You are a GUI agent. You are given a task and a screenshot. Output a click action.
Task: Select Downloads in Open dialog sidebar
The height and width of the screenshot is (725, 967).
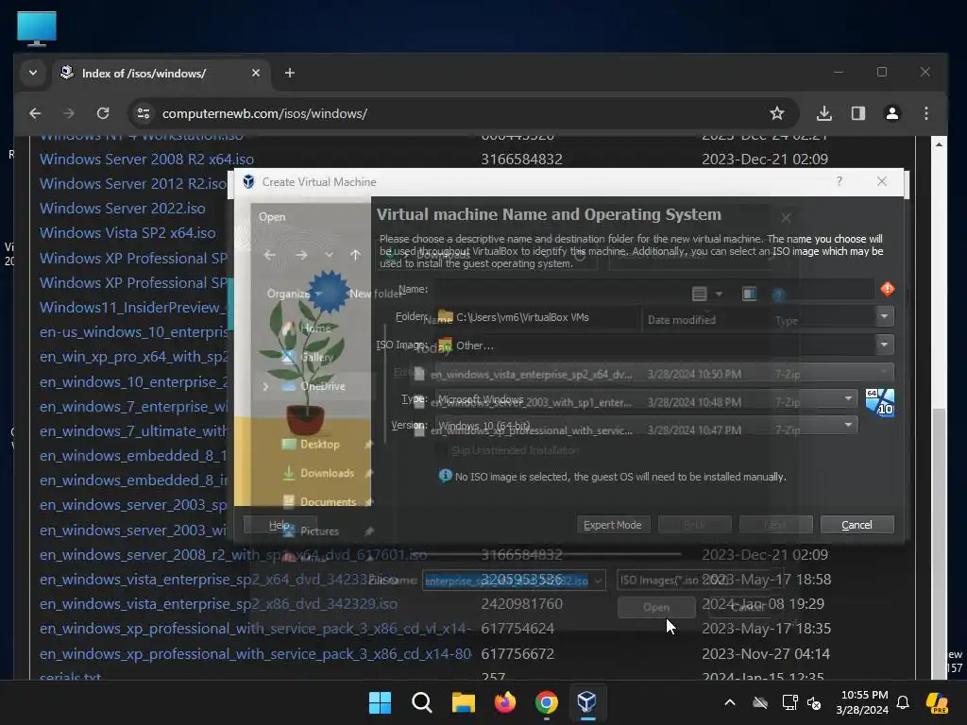coord(327,473)
